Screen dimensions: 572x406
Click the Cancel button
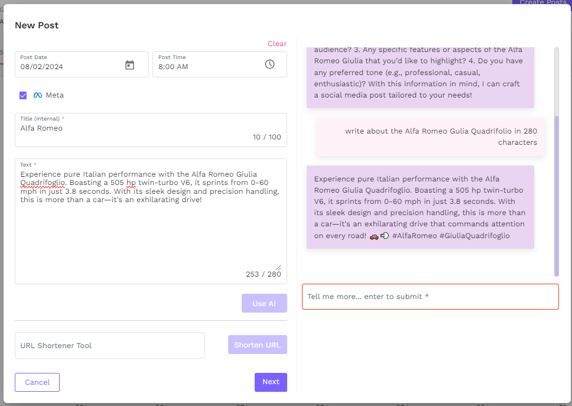coord(37,382)
